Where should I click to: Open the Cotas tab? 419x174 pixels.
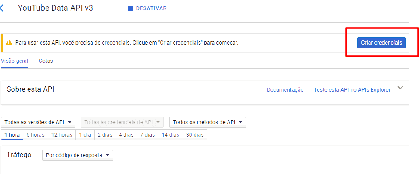point(46,61)
